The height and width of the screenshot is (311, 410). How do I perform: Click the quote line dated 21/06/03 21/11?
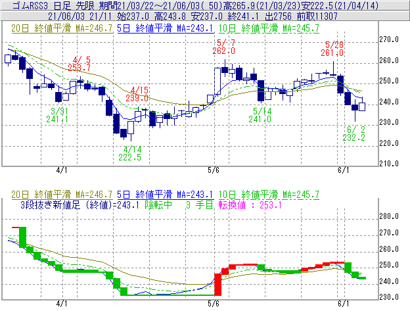point(193,16)
